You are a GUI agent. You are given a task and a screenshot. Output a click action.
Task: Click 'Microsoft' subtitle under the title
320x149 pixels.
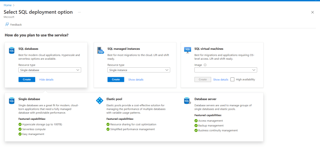(x=9, y=17)
